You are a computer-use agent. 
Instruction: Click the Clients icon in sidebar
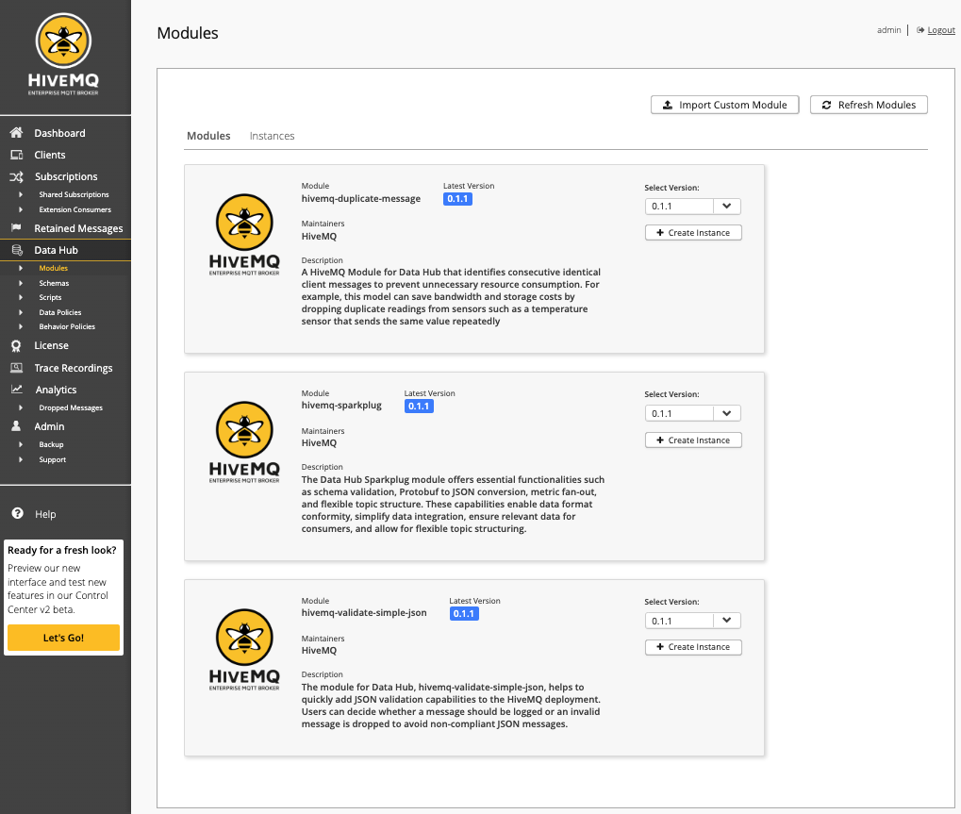click(16, 155)
